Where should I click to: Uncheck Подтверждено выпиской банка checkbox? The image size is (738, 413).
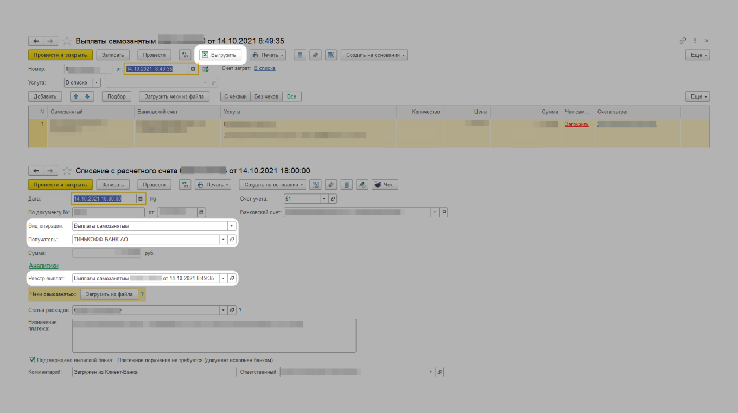click(x=31, y=359)
